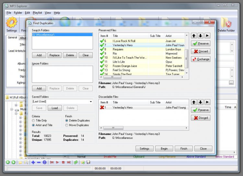Switch to the General tab
Image resolution: width=243 pixels, height=176 pixels.
point(13,38)
